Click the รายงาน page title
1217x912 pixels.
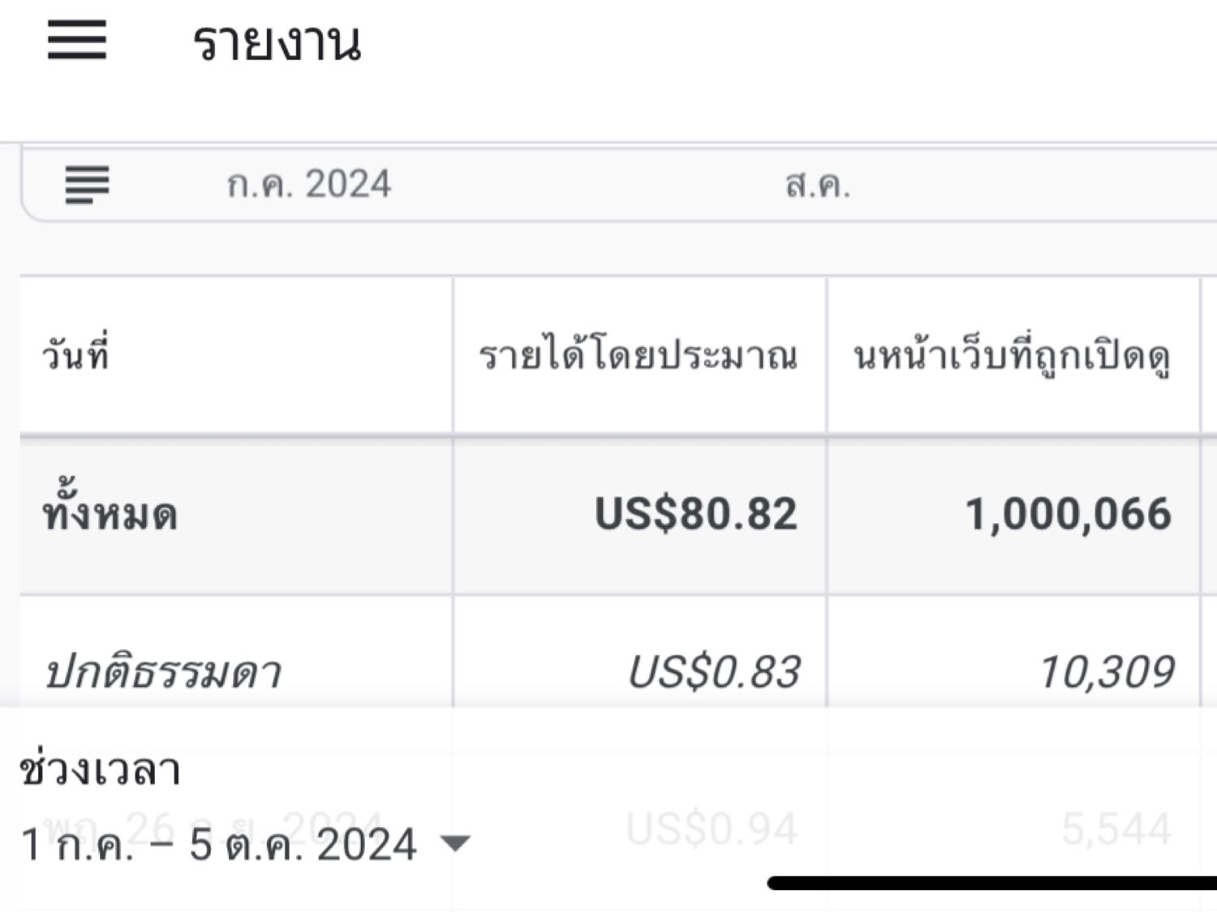click(277, 42)
